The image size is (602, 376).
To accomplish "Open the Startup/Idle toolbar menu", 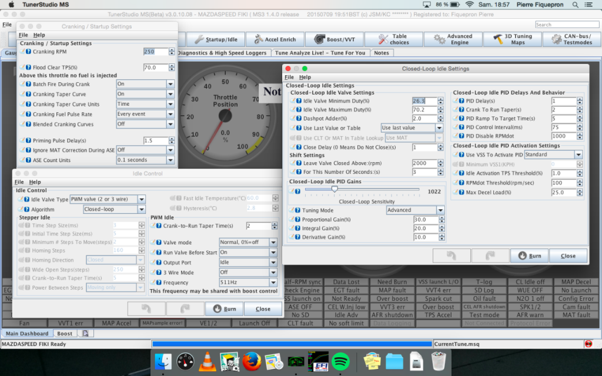I will click(216, 39).
